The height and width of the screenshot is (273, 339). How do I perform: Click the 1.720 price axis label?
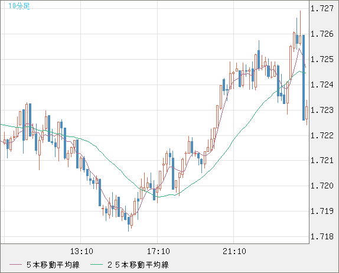coord(322,186)
